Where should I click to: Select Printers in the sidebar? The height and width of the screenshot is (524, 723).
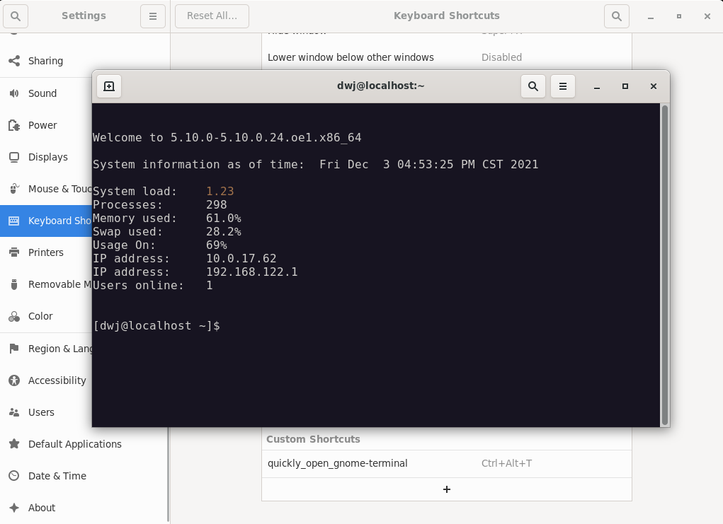click(x=45, y=252)
